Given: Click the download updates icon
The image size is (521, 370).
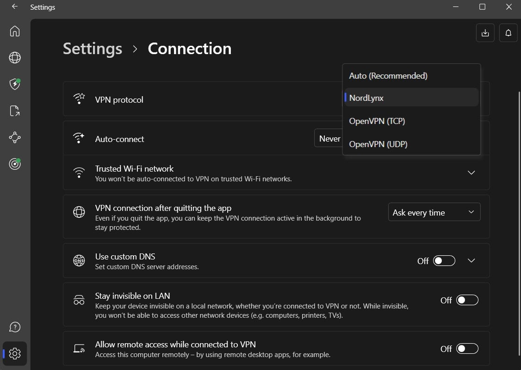Looking at the screenshot, I should pyautogui.click(x=485, y=33).
